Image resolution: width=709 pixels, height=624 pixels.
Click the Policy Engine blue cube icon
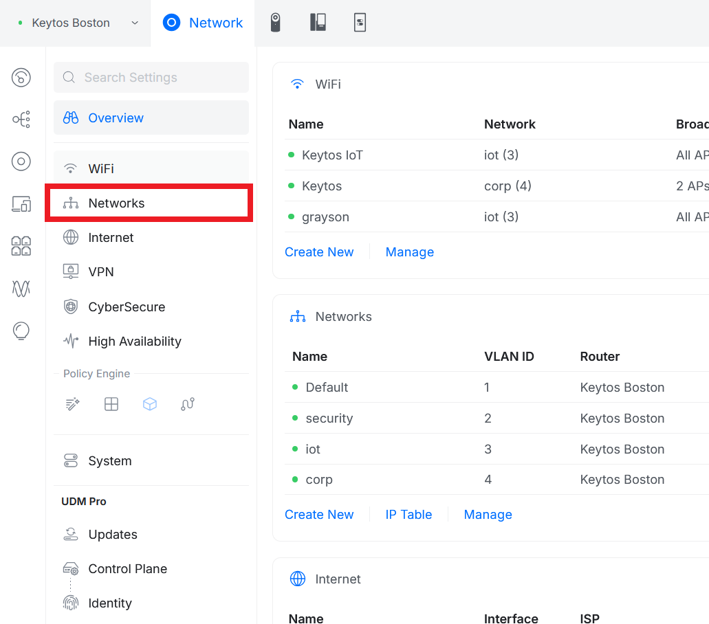click(x=150, y=404)
